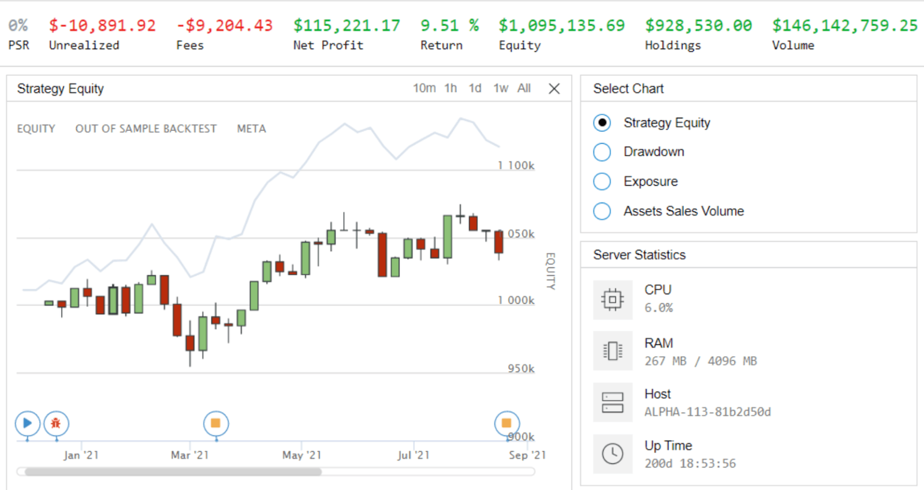Toggle the META series label
924x490 pixels.
click(x=251, y=129)
